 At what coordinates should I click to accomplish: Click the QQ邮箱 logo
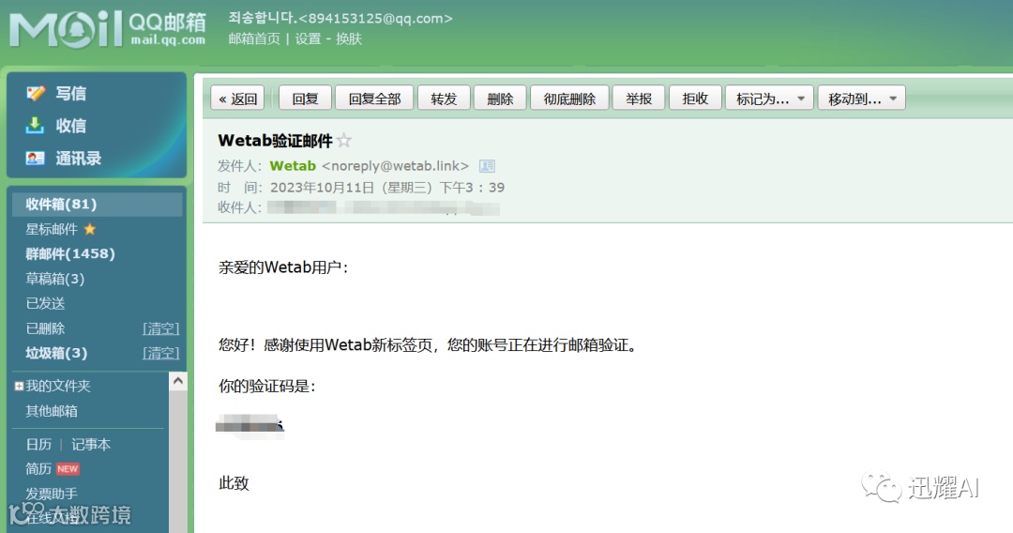pos(108,28)
